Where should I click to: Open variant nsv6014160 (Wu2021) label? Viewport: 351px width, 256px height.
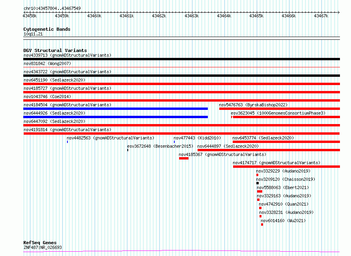[x=283, y=221]
